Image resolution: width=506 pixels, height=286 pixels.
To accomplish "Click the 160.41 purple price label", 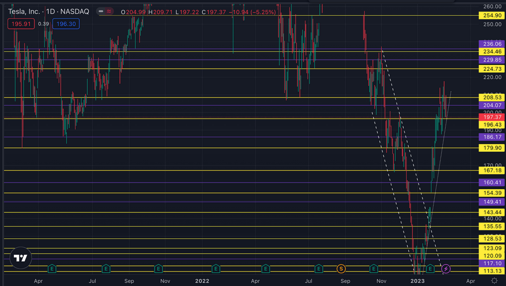I will tap(491, 182).
